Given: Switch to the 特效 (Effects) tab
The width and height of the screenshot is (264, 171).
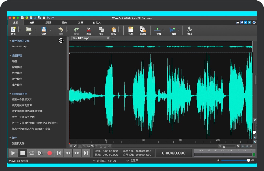Looking at the screenshot, I should pos(64,23).
